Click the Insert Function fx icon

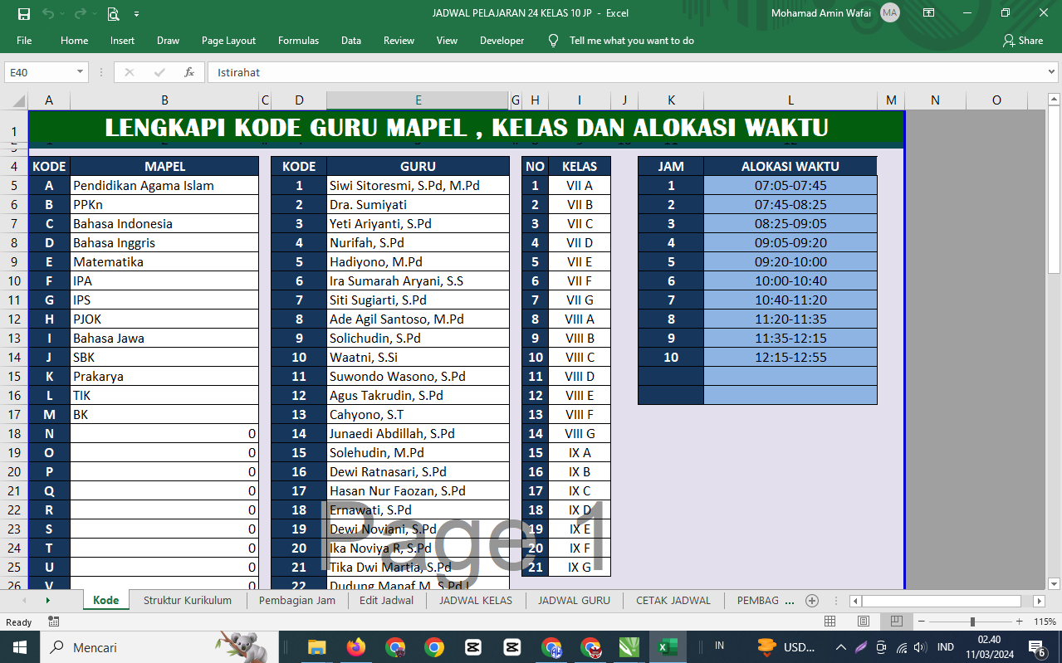click(x=189, y=72)
